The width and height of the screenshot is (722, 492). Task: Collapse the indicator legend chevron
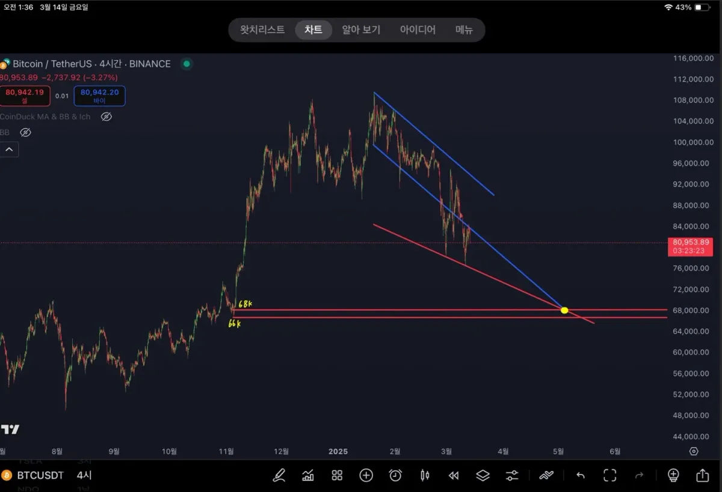[10, 150]
